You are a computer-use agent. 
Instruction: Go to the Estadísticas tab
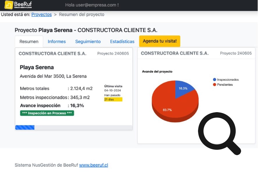[122, 42]
